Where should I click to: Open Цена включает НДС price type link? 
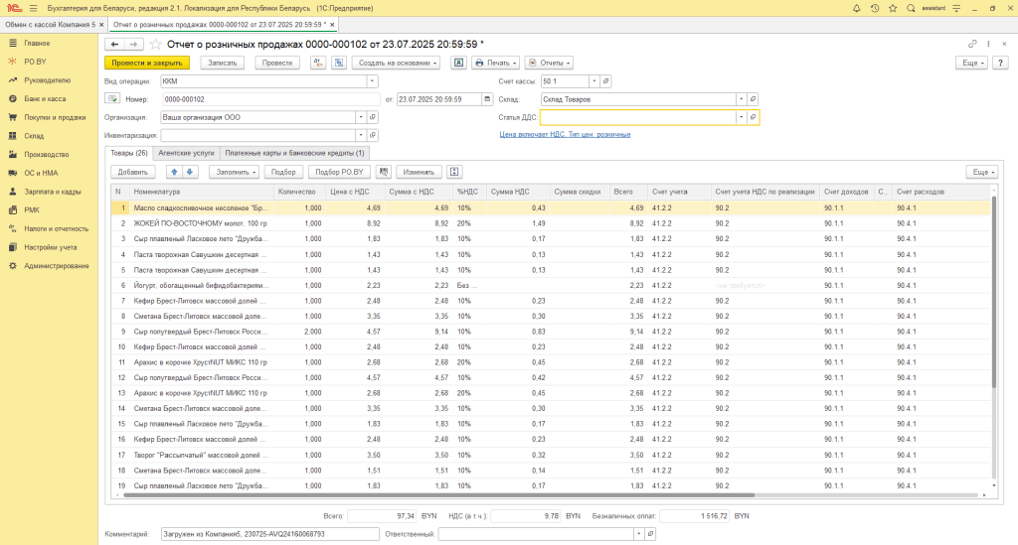pyautogui.click(x=565, y=134)
